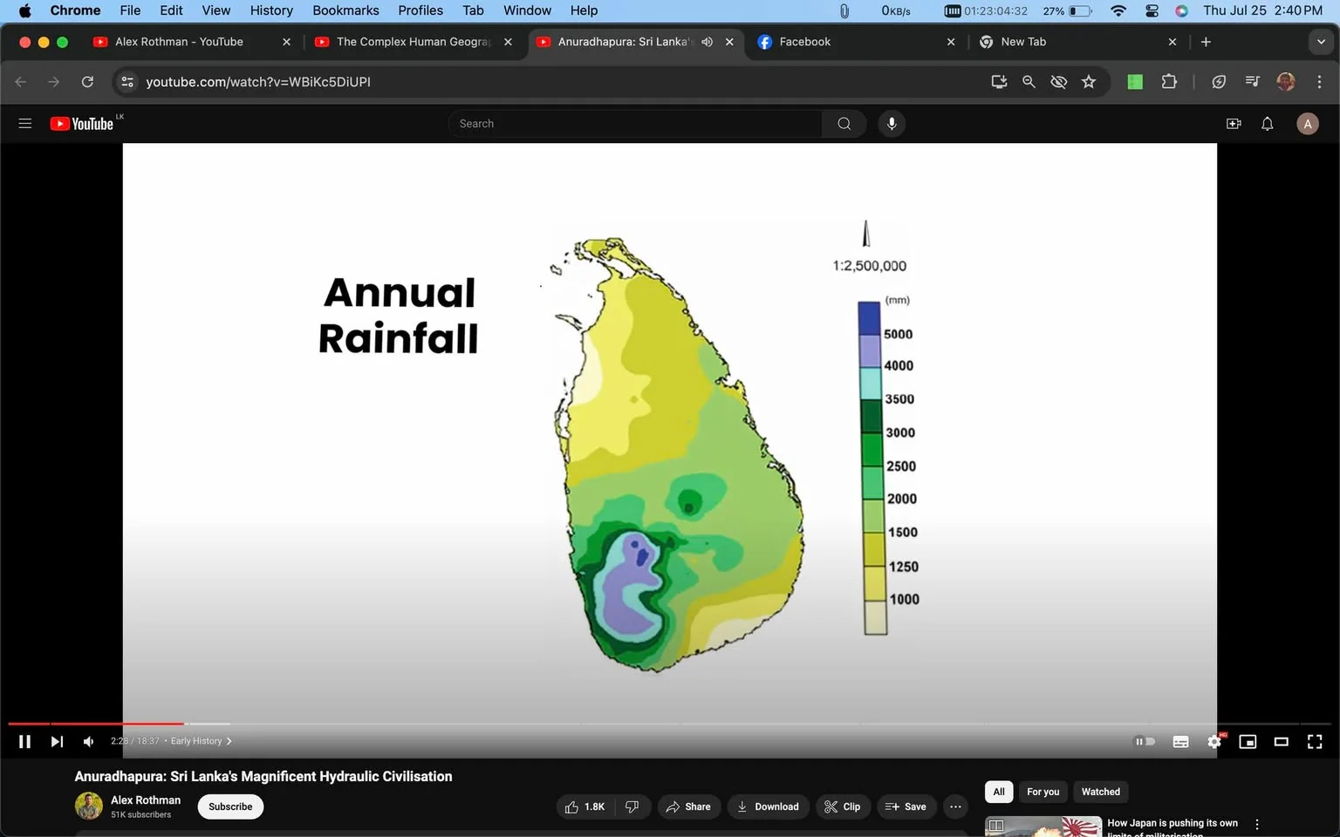
Task: Open the Create video button
Action: click(1234, 124)
